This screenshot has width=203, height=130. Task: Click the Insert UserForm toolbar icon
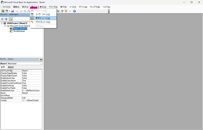(7, 11)
